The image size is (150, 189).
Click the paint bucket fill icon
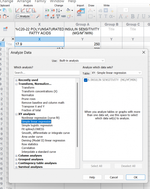point(69,10)
